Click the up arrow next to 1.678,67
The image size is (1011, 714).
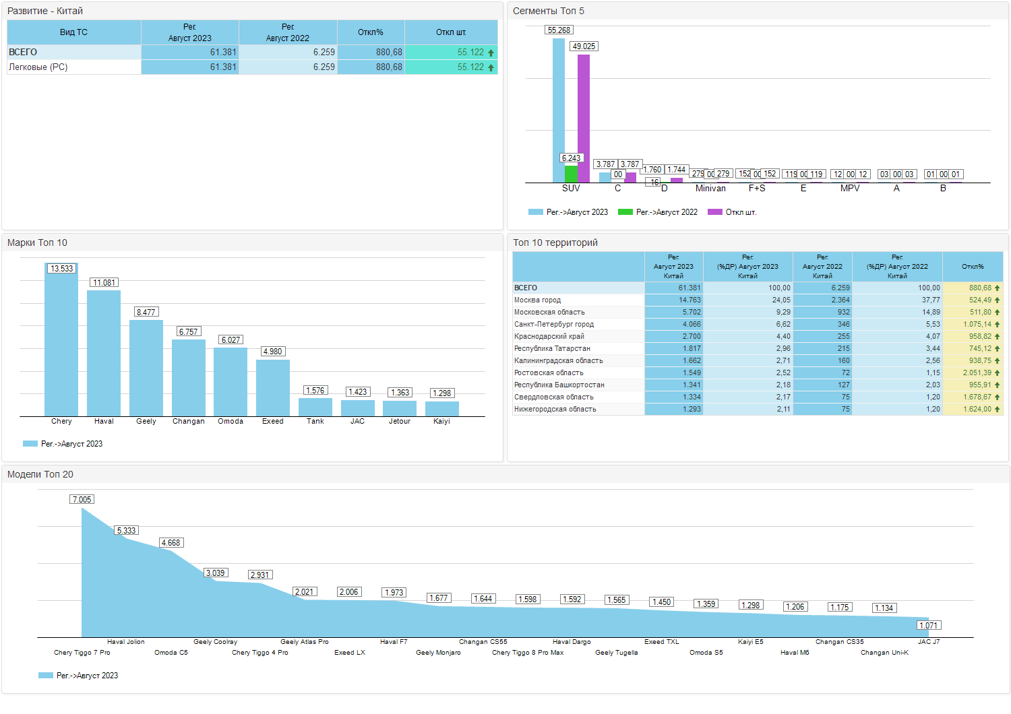998,397
